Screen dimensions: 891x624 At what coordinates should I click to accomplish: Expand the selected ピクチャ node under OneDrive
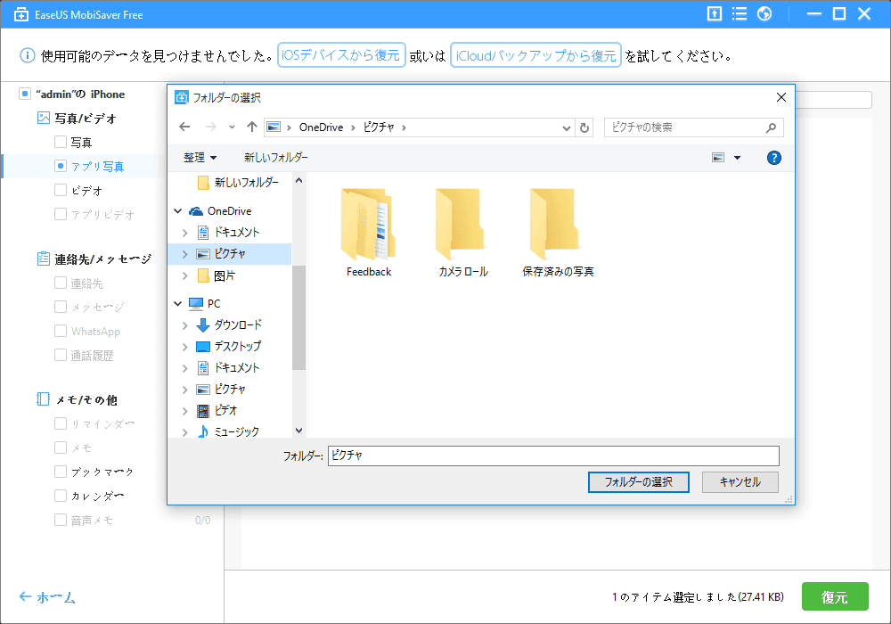(184, 254)
